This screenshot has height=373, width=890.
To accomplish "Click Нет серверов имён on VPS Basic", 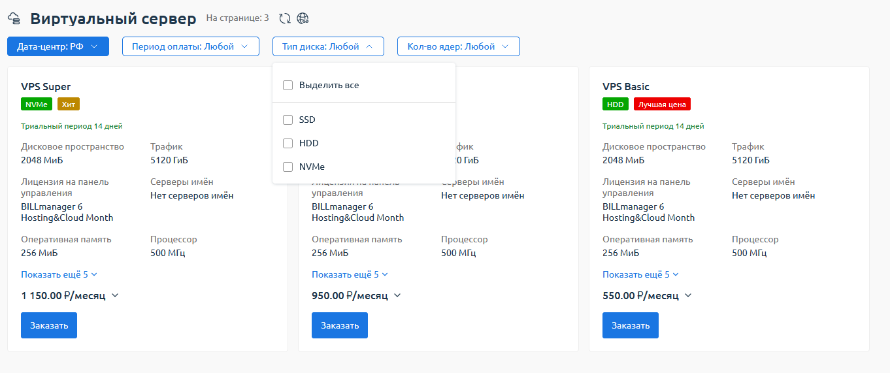I will point(774,195).
